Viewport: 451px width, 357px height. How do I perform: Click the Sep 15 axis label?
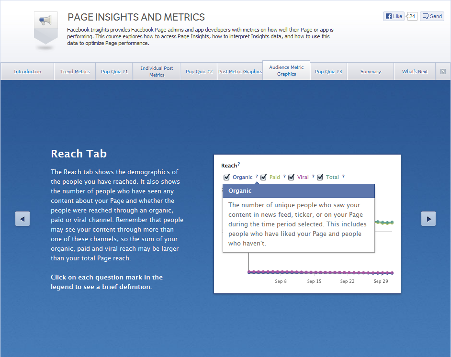[x=314, y=281]
